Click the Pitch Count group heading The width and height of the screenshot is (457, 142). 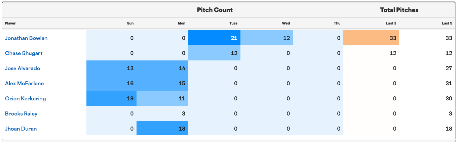coord(215,10)
